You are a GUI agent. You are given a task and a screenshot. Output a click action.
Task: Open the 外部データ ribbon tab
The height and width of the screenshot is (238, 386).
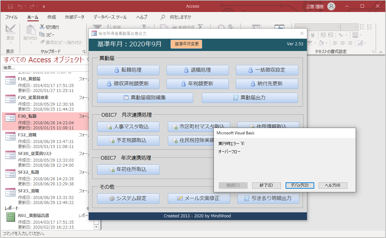(x=74, y=17)
